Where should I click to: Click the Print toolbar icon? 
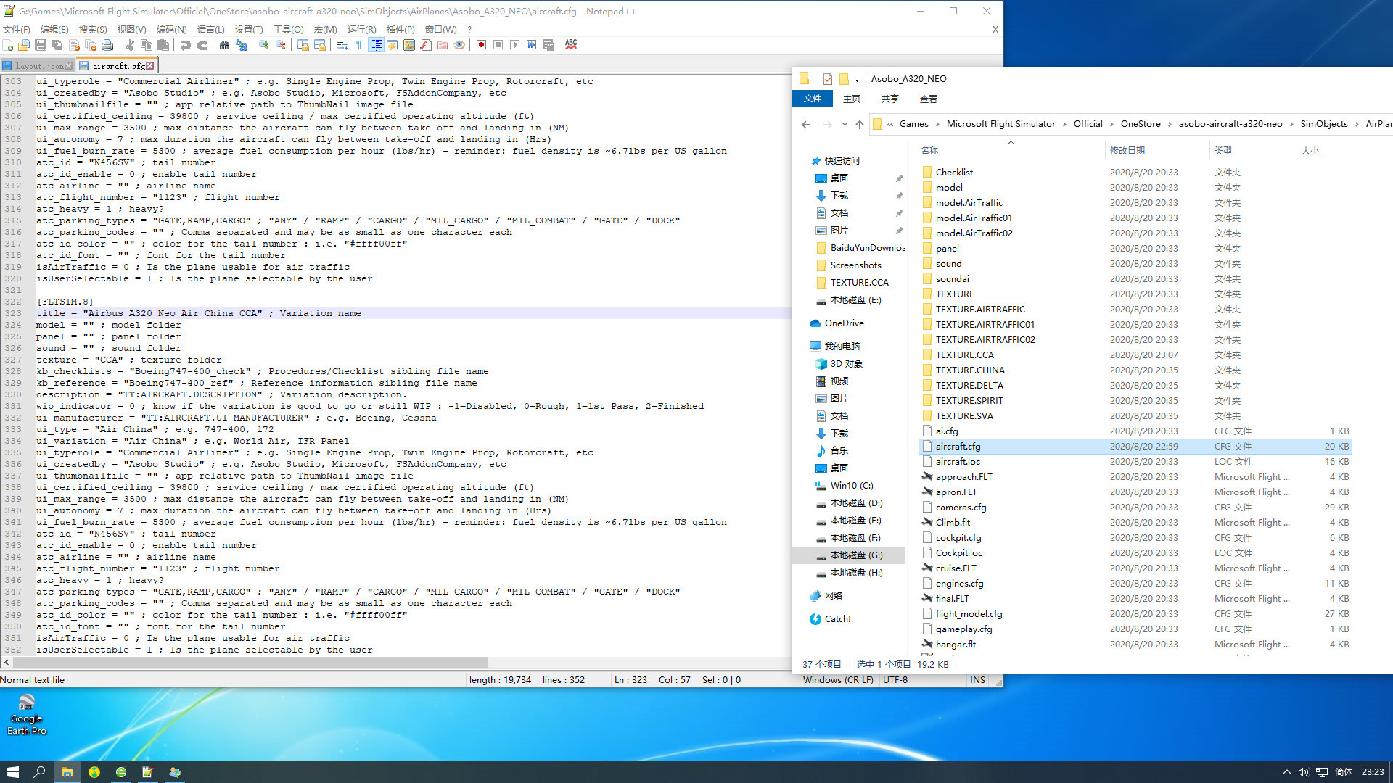(x=107, y=45)
